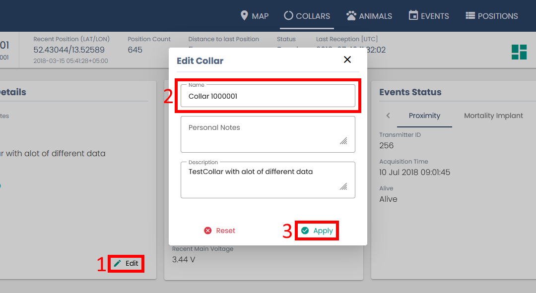Grab the Description field resize handle
Screen dimensions: 536x293
343,186
